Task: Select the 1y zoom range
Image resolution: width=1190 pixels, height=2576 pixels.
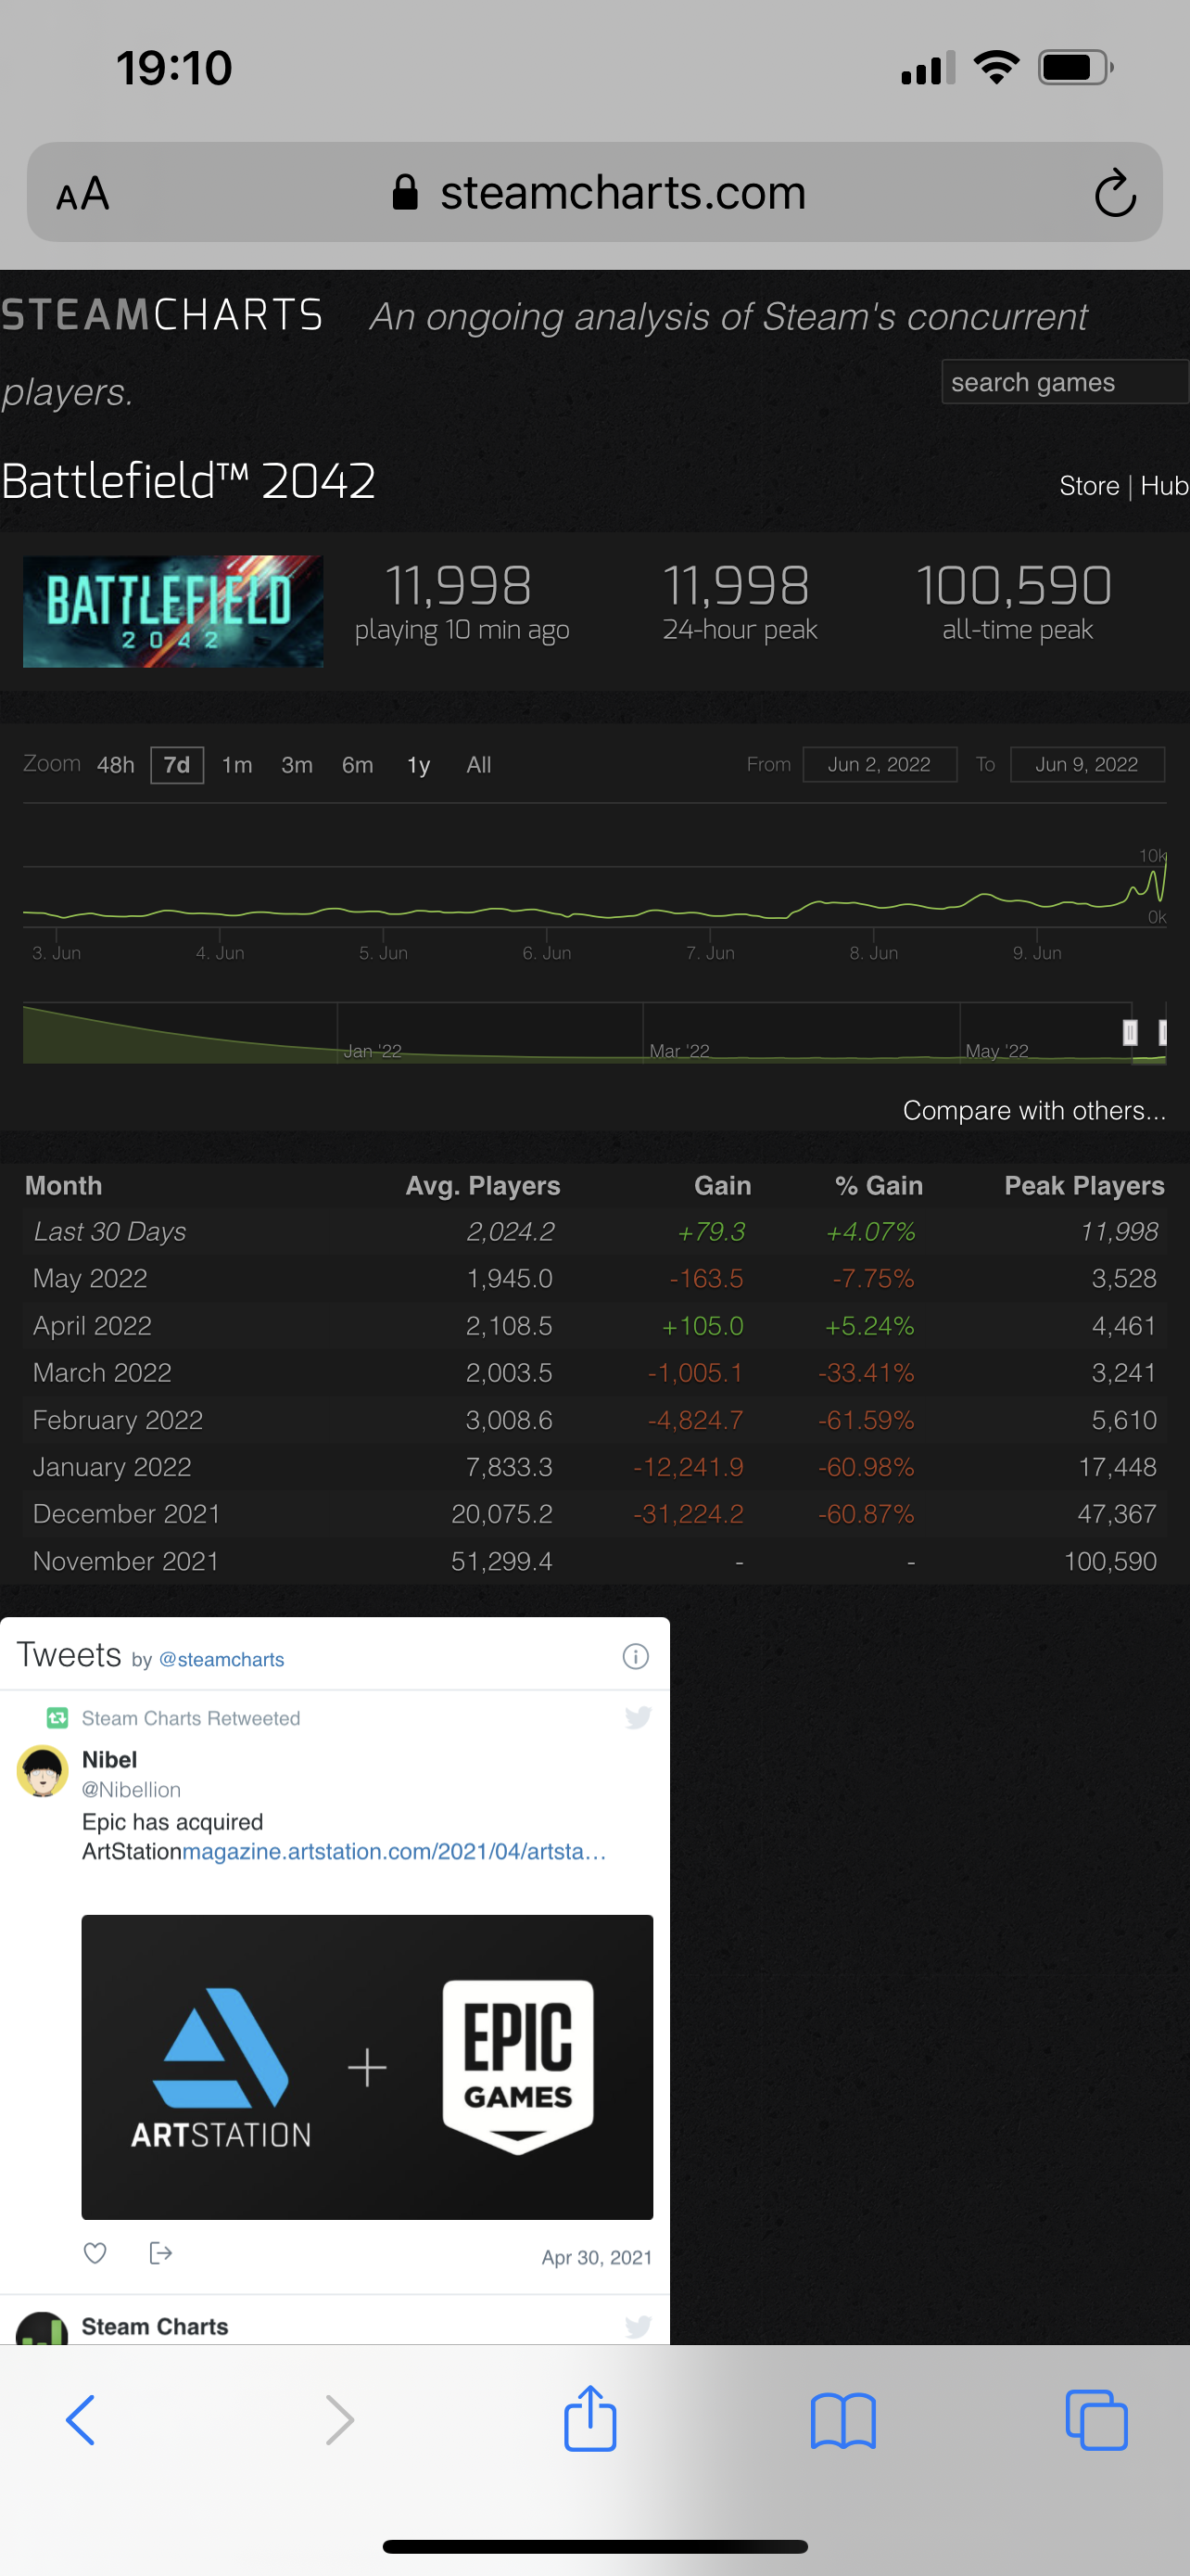Action: 419,765
